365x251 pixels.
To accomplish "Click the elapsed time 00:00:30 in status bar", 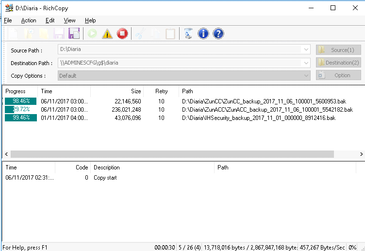I will pyautogui.click(x=165, y=247).
